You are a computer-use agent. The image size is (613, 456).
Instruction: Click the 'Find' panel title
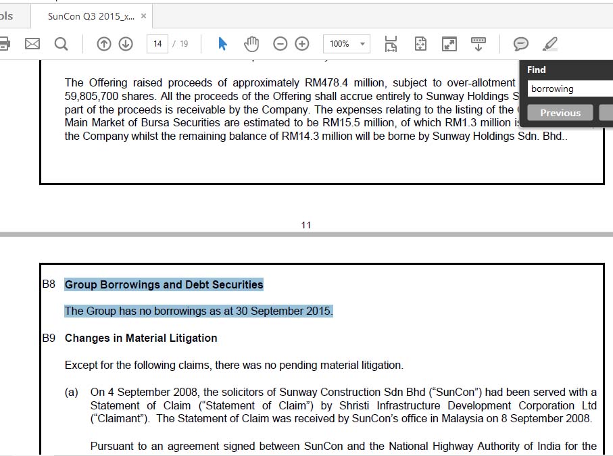537,70
